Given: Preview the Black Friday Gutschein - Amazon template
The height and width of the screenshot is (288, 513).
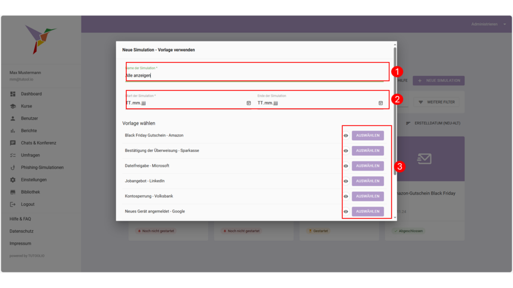Looking at the screenshot, I should point(346,135).
